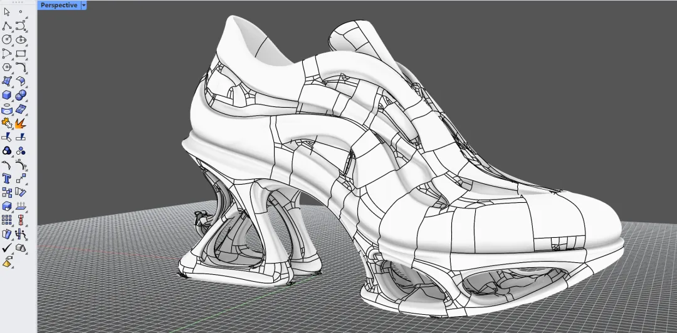Select the Text object tool

tap(7, 178)
